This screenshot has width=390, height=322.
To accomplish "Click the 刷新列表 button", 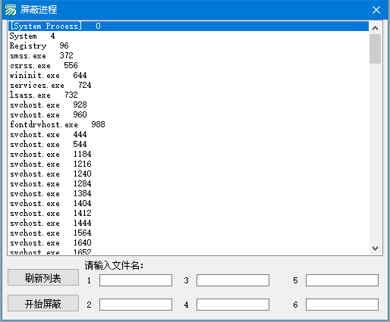I will [x=43, y=277].
